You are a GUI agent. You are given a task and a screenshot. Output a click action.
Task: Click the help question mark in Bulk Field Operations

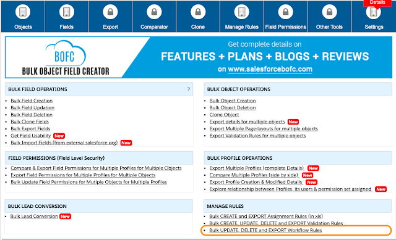(188, 89)
